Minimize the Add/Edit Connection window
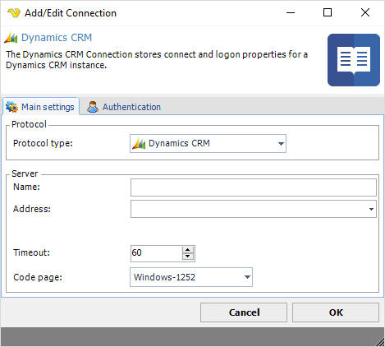Screen dimensions: 385x347 [x=291, y=12]
